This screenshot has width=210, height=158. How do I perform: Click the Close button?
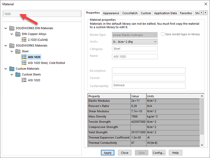(125, 153)
